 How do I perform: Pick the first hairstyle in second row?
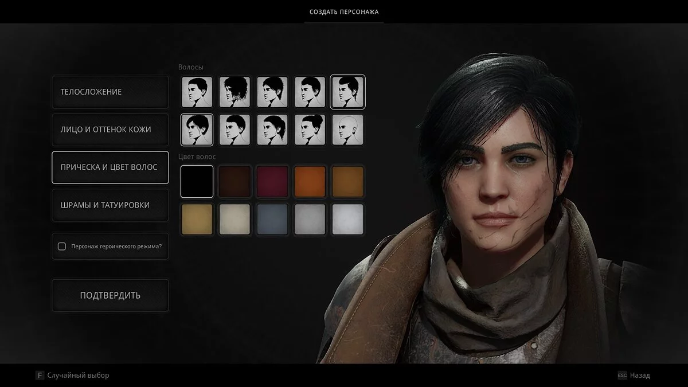coord(197,130)
